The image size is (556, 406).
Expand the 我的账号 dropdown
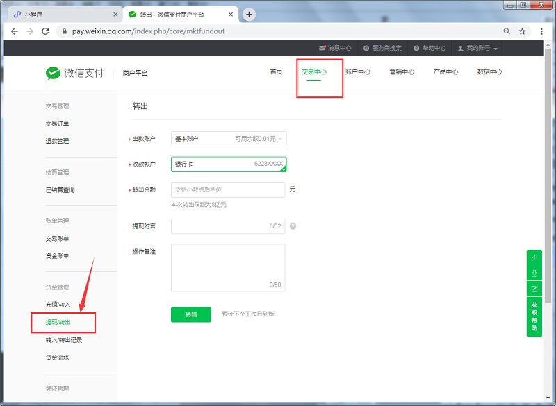[x=477, y=48]
